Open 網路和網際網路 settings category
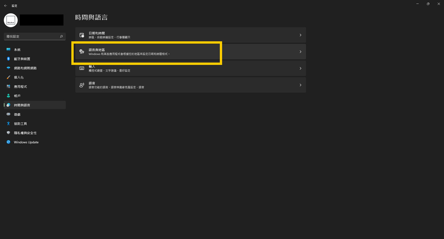Image resolution: width=444 pixels, height=239 pixels. coord(25,68)
